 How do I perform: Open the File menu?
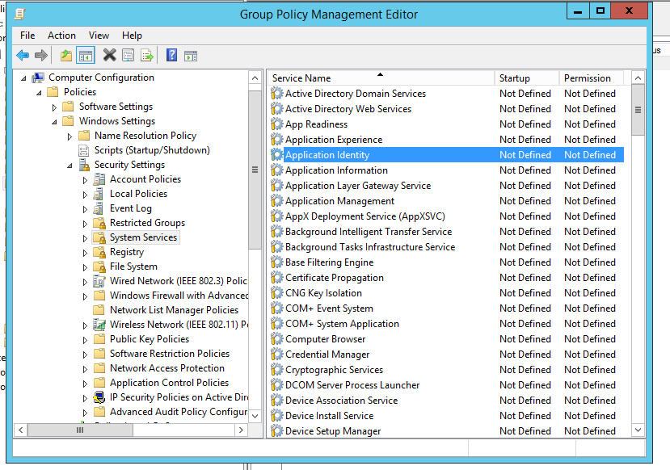click(27, 36)
